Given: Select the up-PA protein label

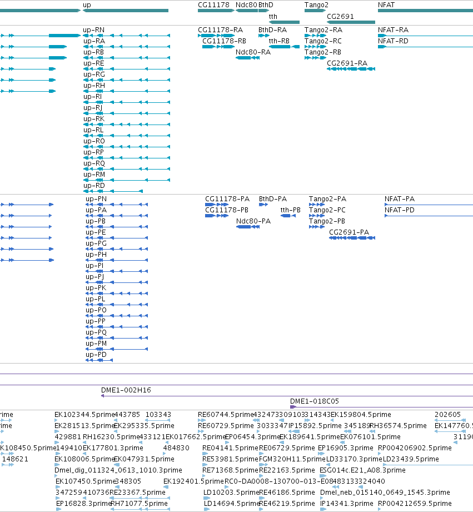Looking at the screenshot, I should pos(96,210).
